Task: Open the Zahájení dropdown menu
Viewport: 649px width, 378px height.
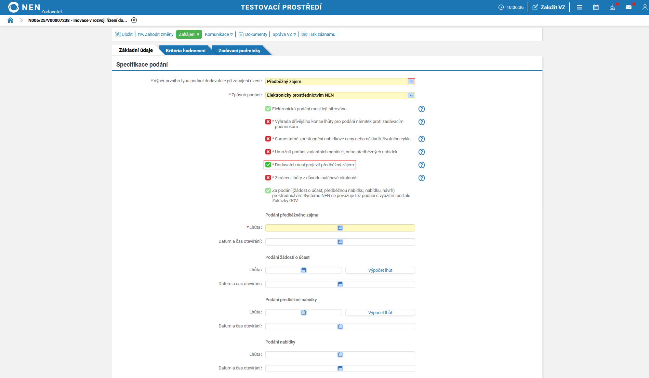Action: click(x=189, y=34)
